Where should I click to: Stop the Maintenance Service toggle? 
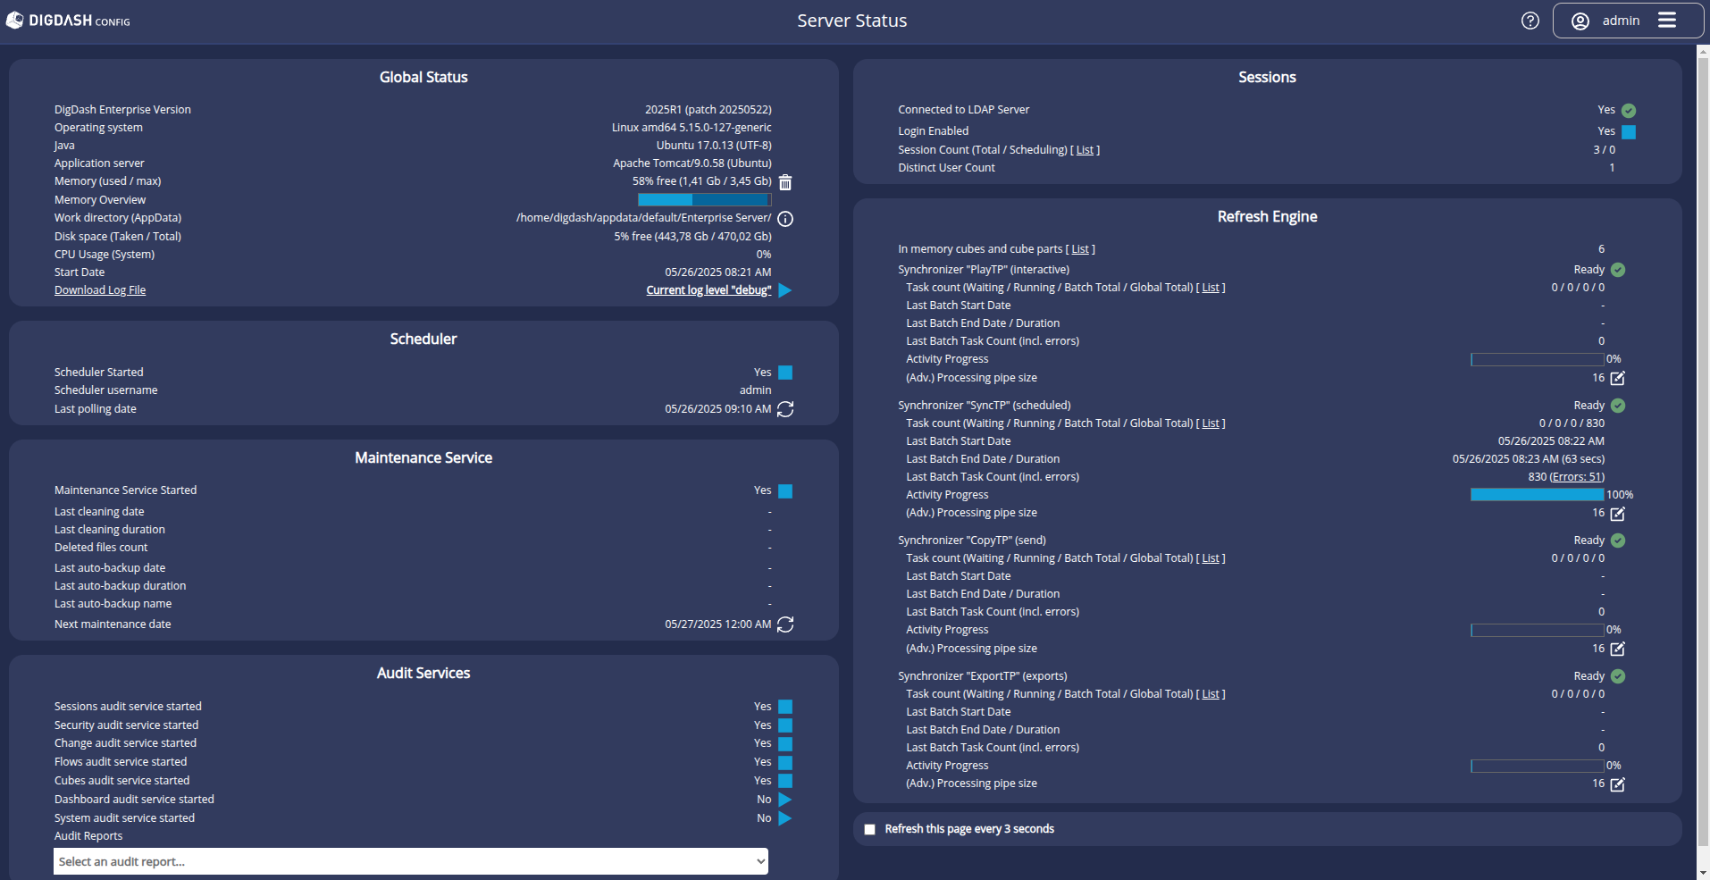pos(785,491)
